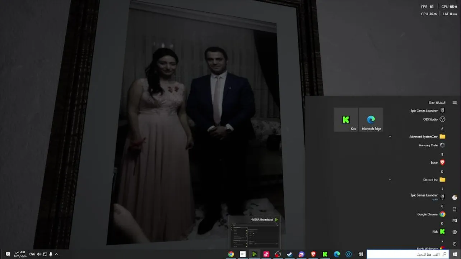Launch Armoury Crate from the app list
The width and height of the screenshot is (461, 259).
pyautogui.click(x=432, y=145)
